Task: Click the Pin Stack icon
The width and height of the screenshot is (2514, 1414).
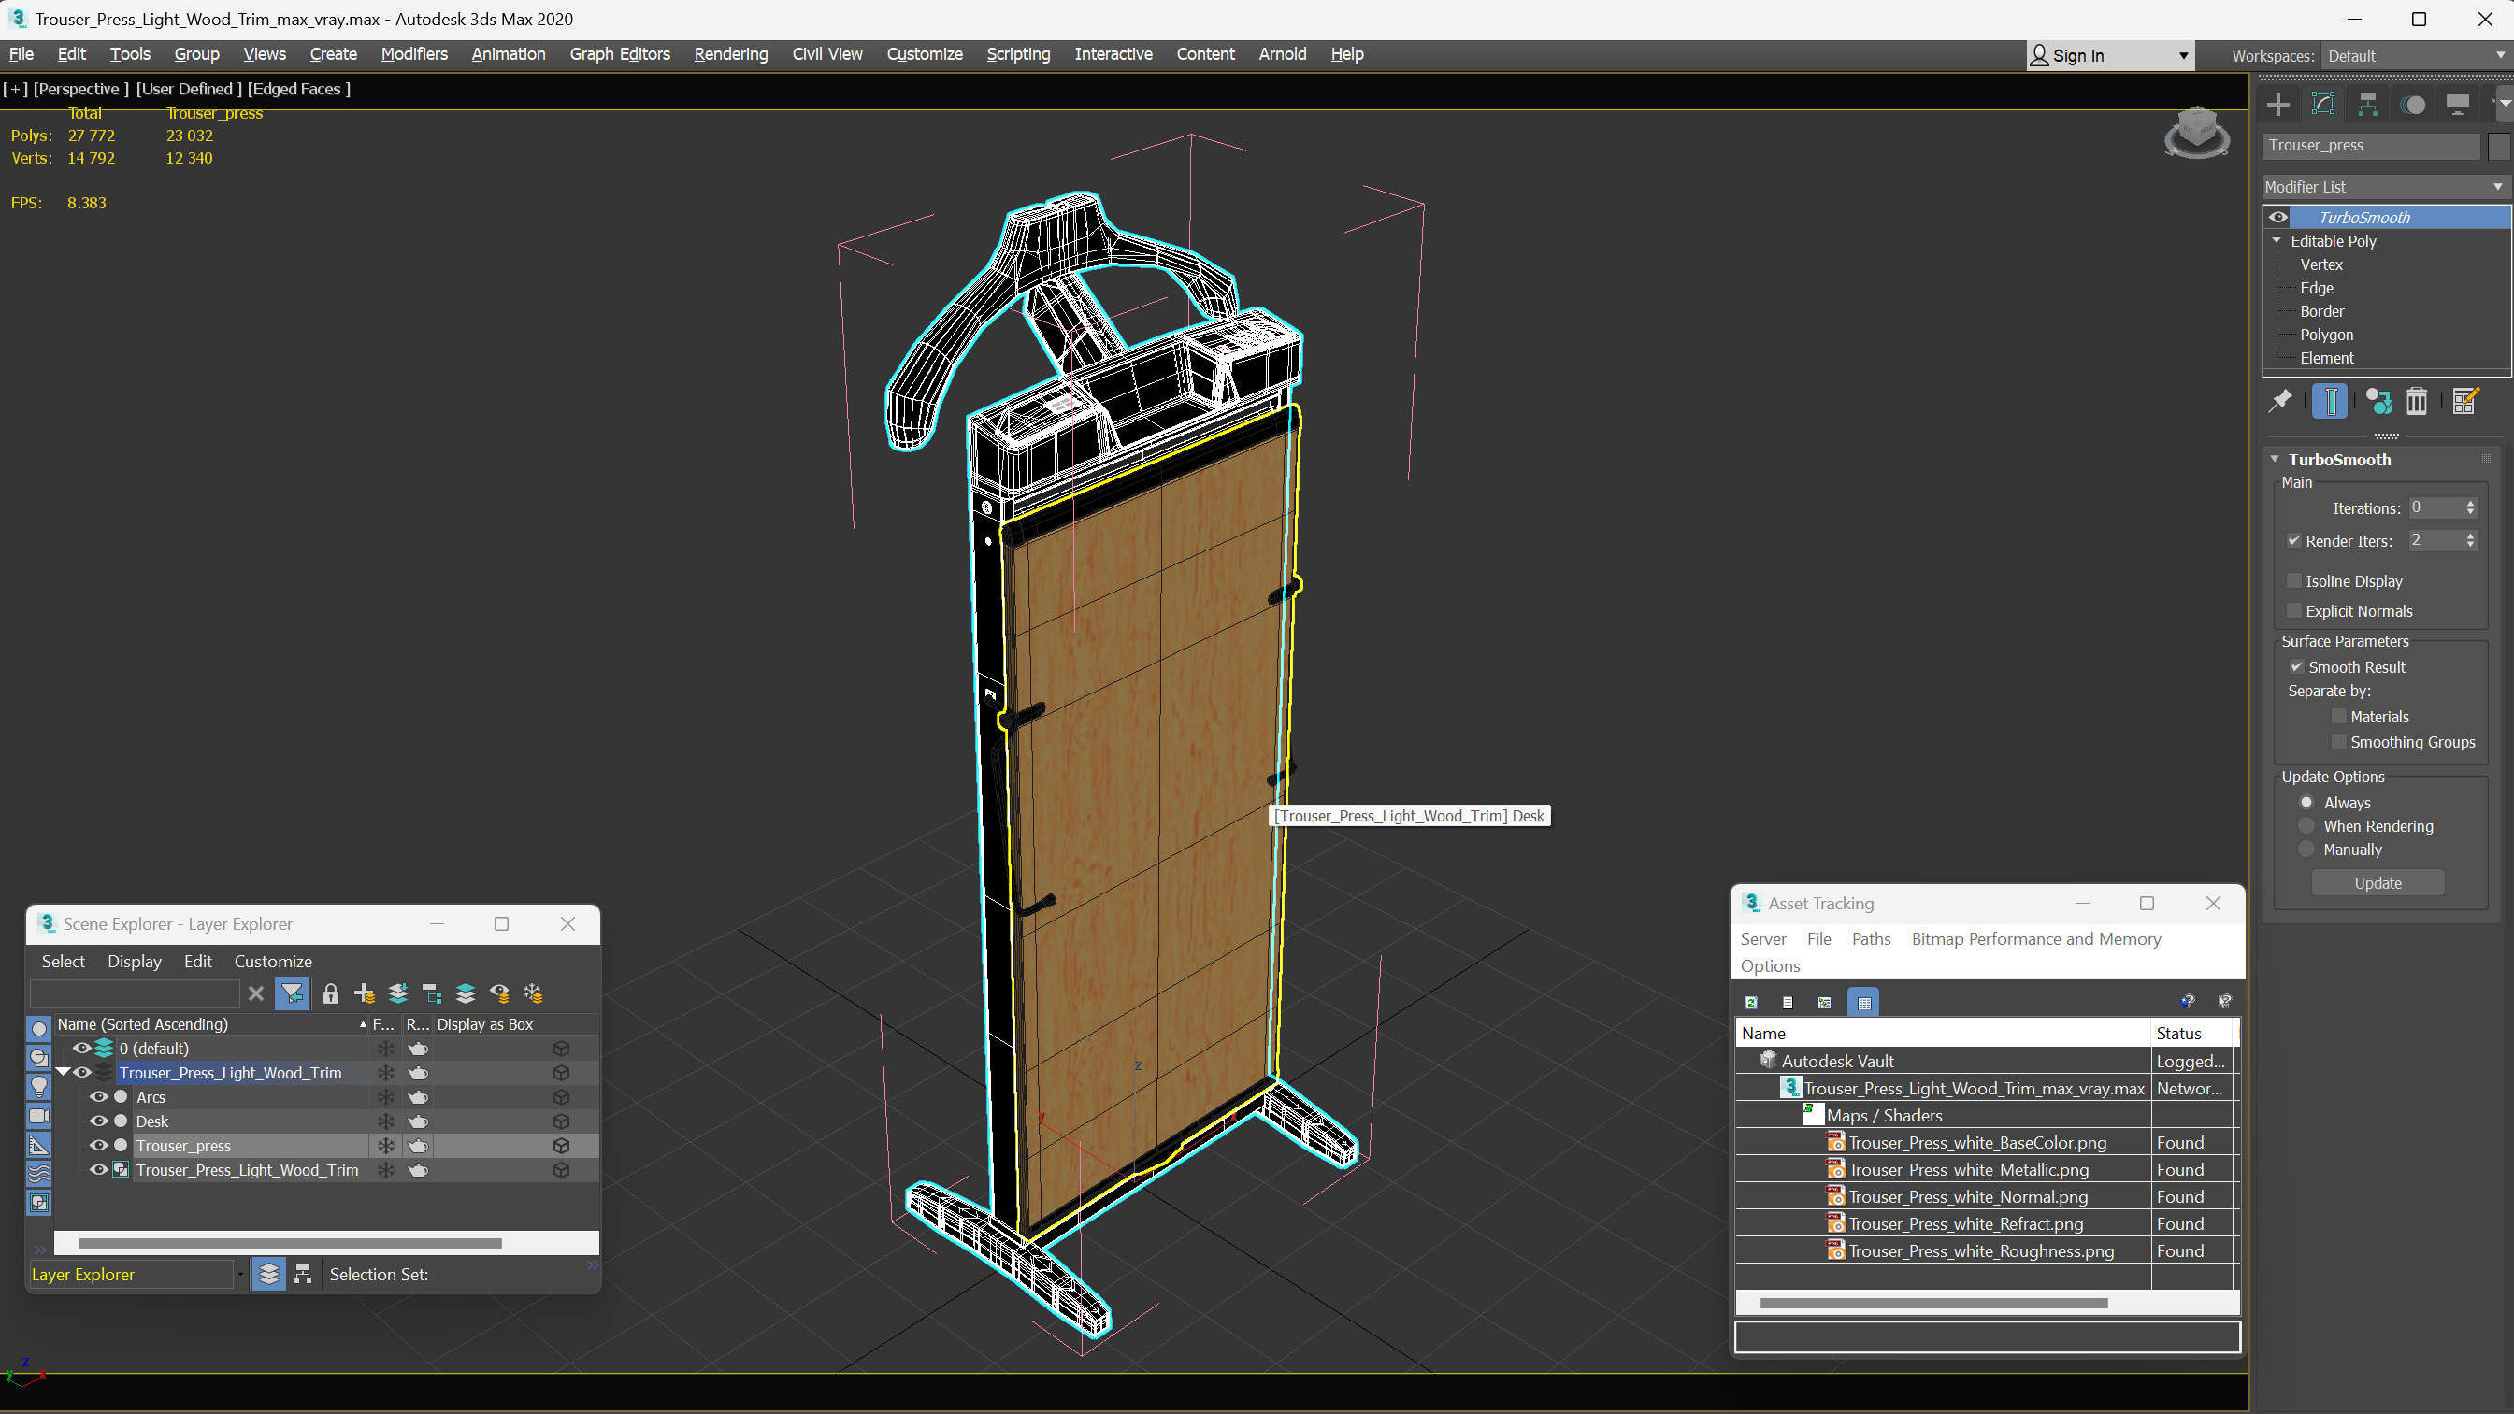Action: point(2281,401)
